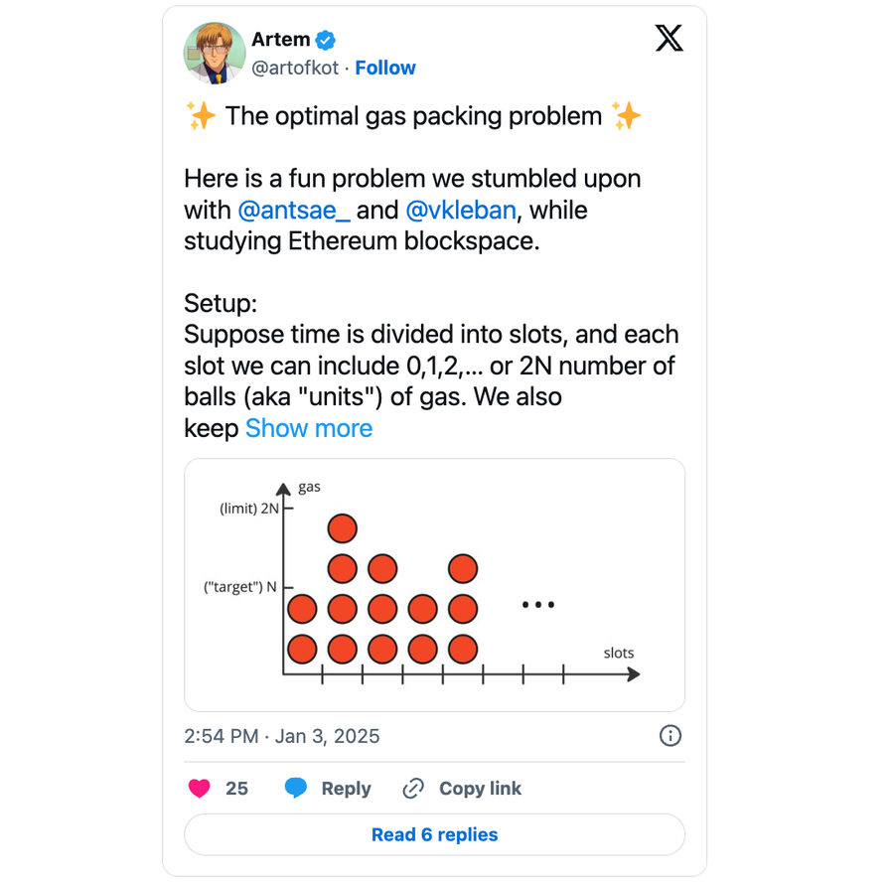Click the Reply text label
This screenshot has height=887, width=894.
point(346,789)
